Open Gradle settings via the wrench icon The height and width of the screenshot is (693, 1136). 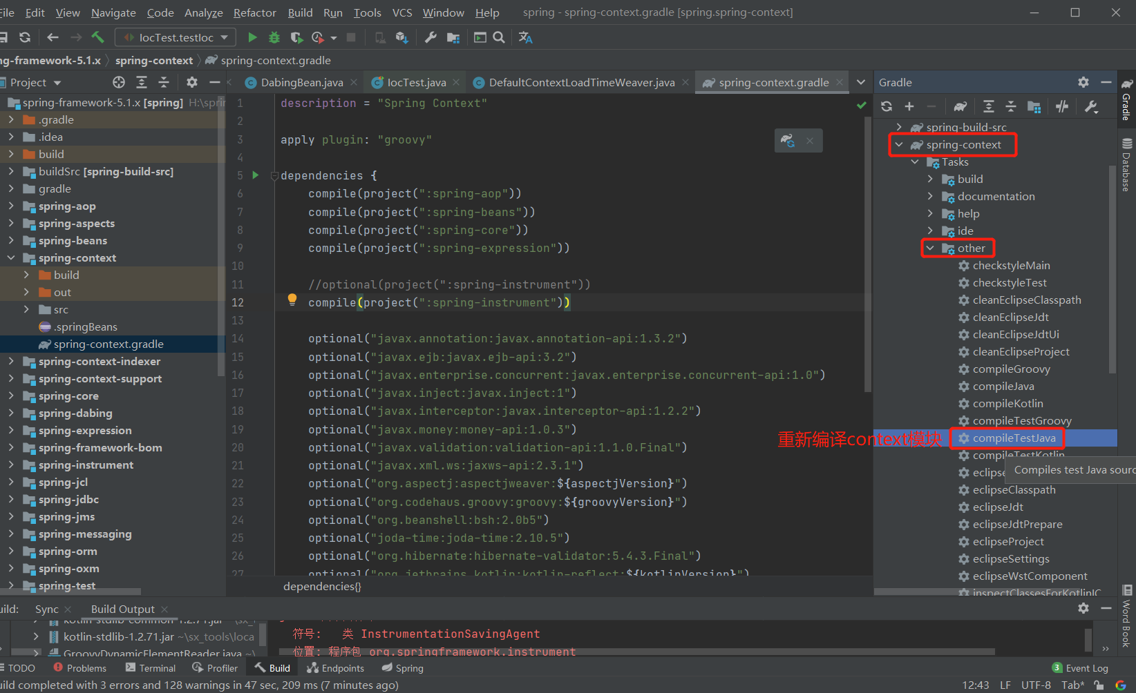(1091, 106)
